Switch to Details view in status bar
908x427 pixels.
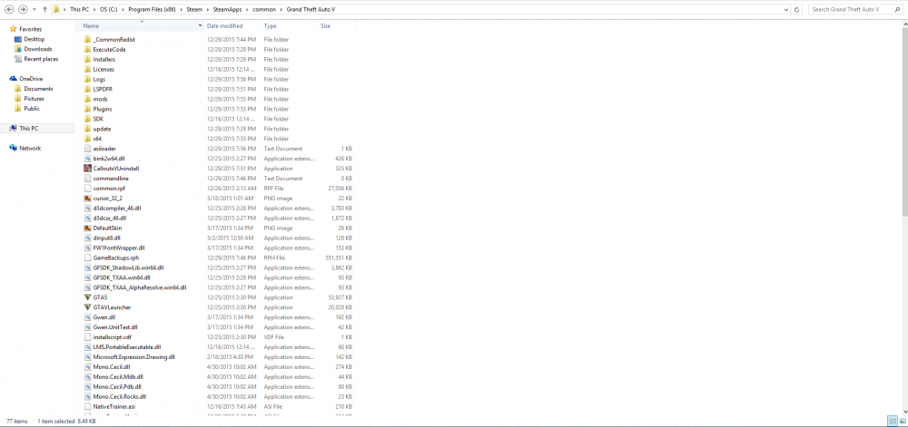(x=892, y=422)
